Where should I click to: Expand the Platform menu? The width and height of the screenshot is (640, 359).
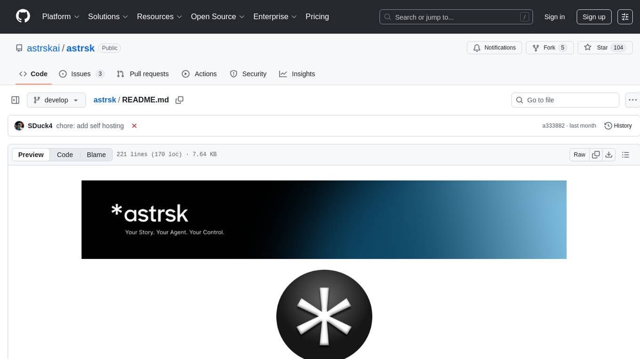(61, 16)
